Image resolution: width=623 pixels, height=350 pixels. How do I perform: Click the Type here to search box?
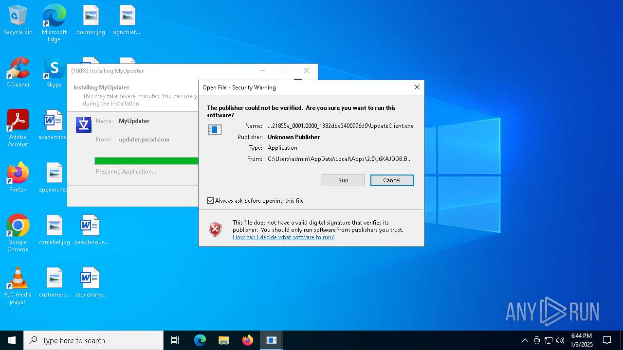point(93,340)
